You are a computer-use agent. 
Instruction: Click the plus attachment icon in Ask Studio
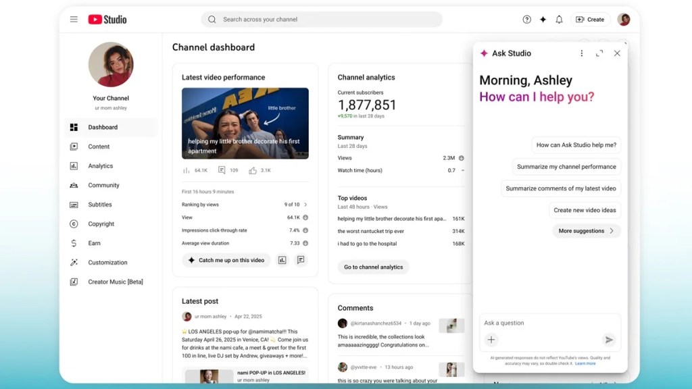[491, 340]
